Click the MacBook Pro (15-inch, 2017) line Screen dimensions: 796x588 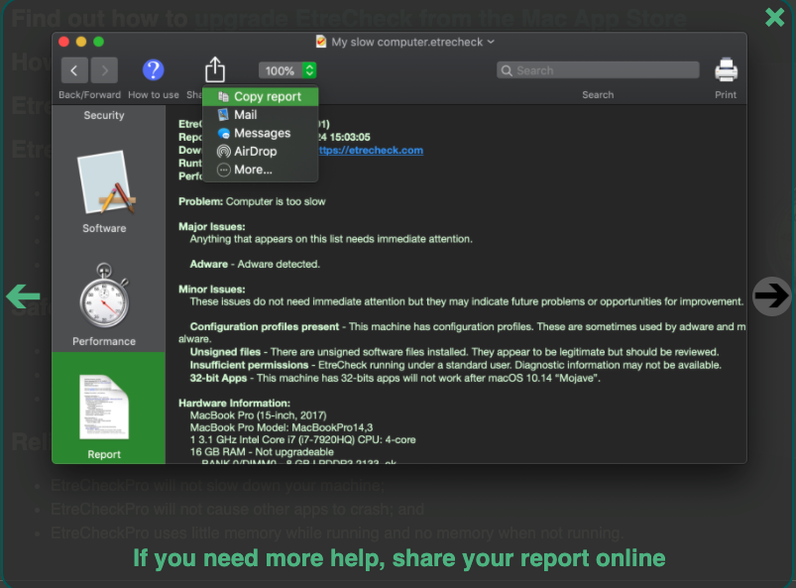coord(258,415)
